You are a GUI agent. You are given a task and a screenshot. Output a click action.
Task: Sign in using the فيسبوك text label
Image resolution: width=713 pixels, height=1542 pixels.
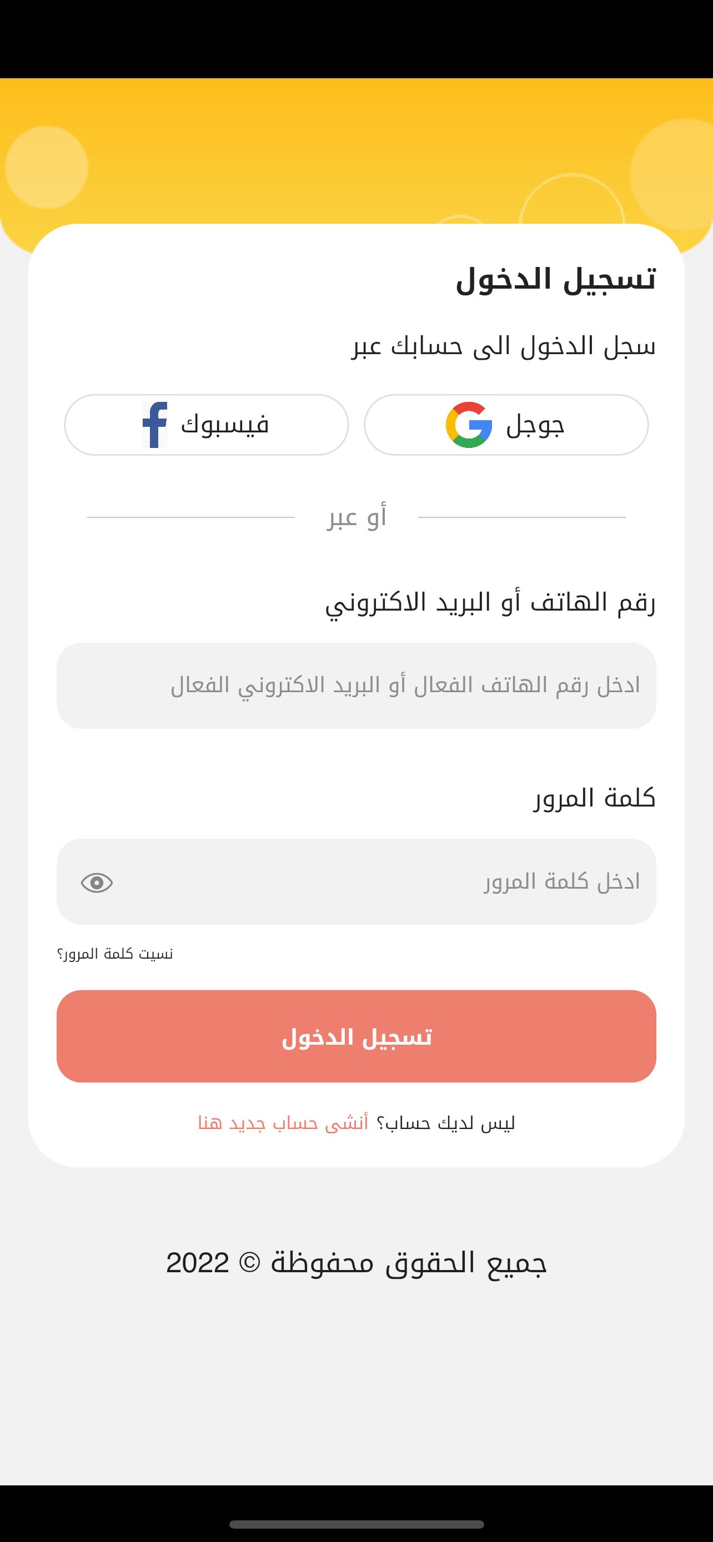click(225, 424)
